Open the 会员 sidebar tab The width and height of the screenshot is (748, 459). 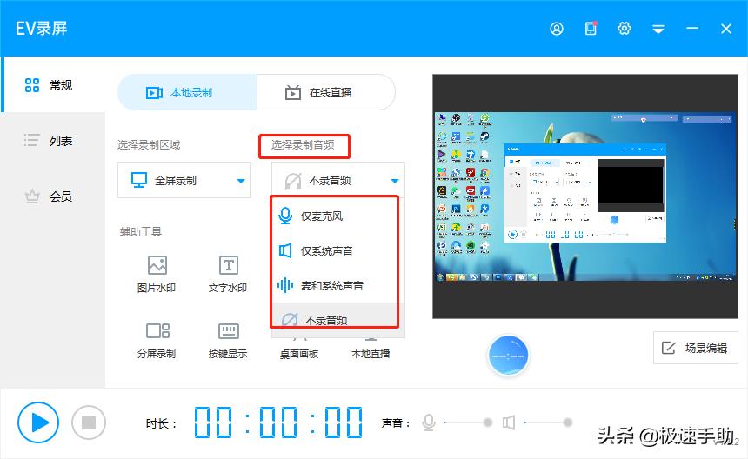point(53,196)
